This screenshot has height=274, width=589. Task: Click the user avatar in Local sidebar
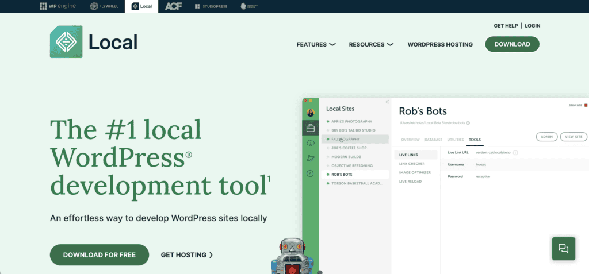tap(310, 112)
